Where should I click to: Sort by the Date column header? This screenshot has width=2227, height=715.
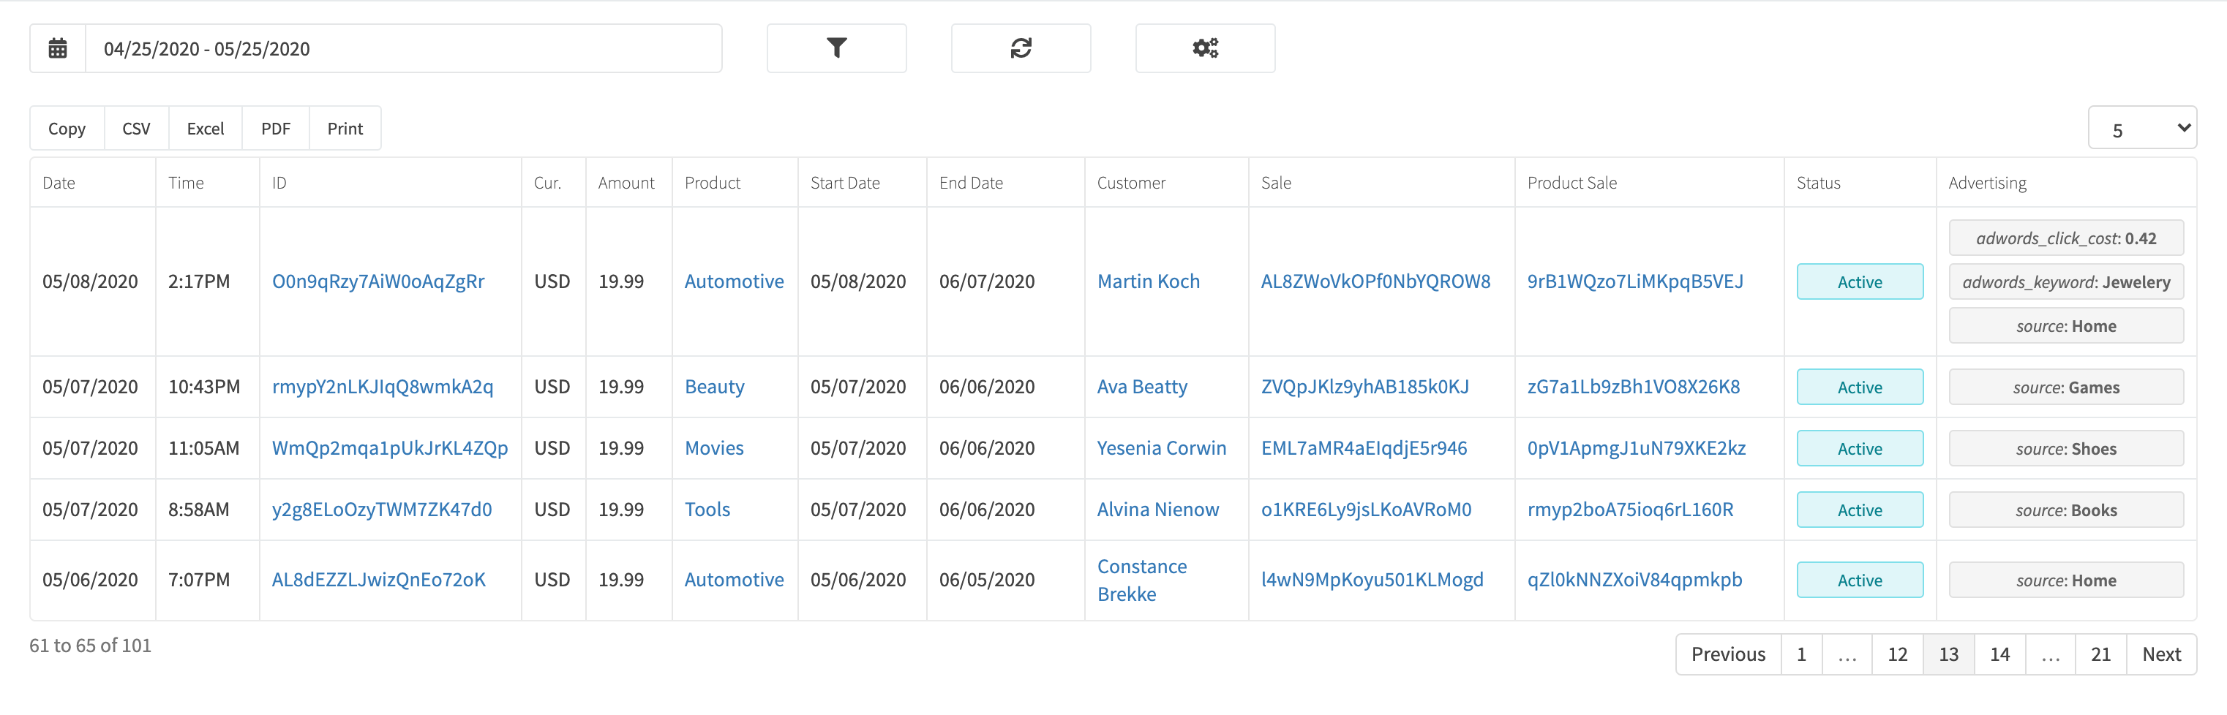(92, 183)
